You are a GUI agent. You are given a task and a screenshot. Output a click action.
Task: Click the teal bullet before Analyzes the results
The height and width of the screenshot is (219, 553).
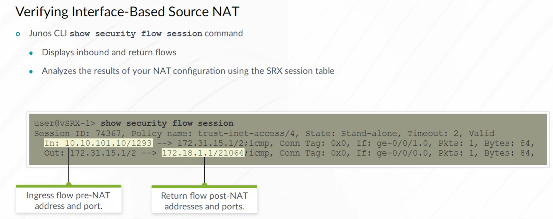[x=31, y=72]
